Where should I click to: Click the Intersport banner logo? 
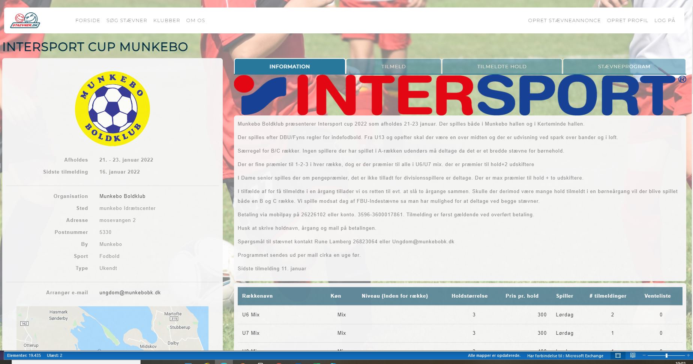coord(460,95)
